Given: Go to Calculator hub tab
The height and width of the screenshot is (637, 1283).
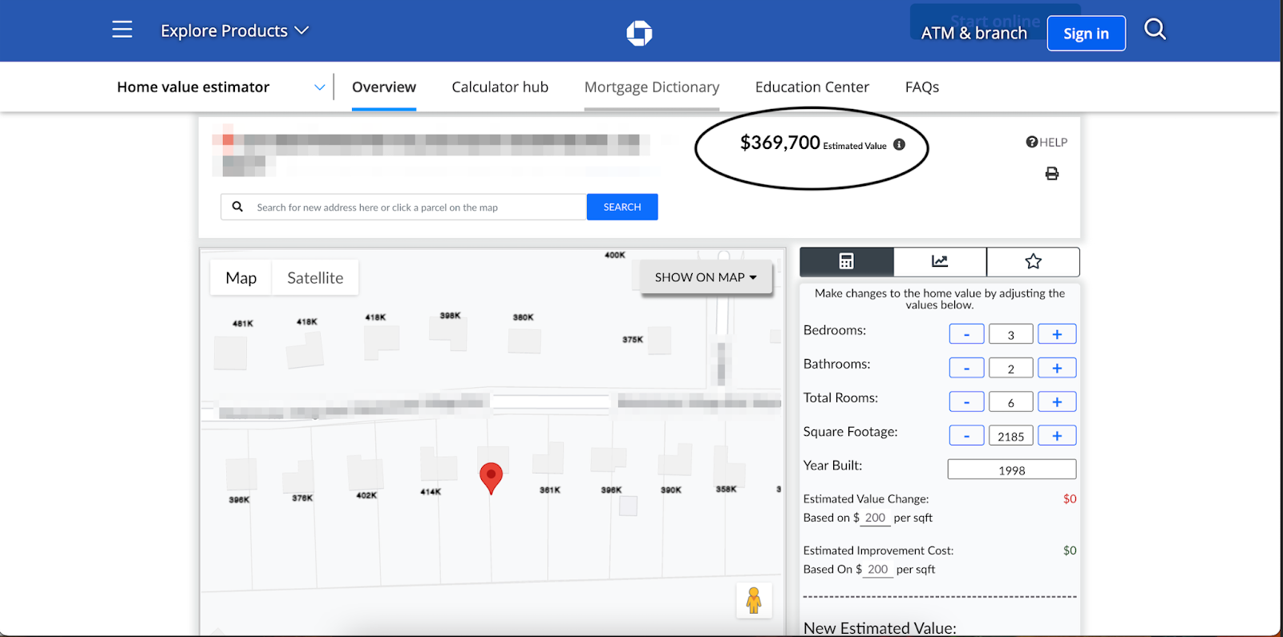Looking at the screenshot, I should pyautogui.click(x=500, y=87).
